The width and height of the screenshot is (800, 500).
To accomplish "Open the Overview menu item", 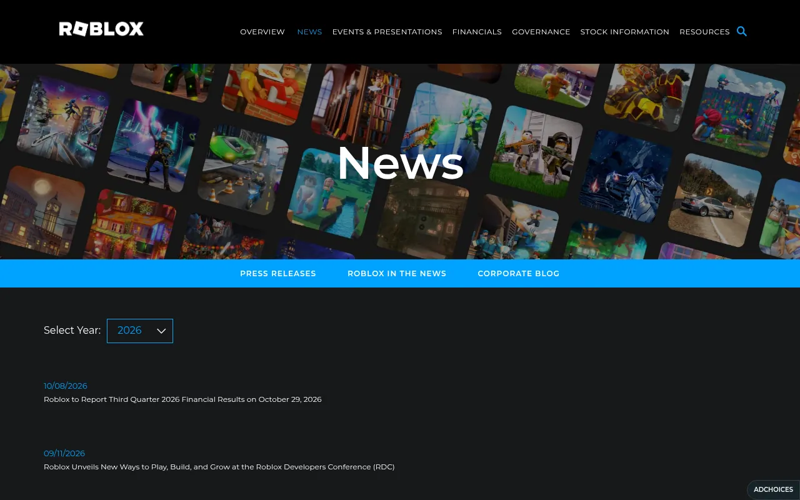I will [x=262, y=32].
